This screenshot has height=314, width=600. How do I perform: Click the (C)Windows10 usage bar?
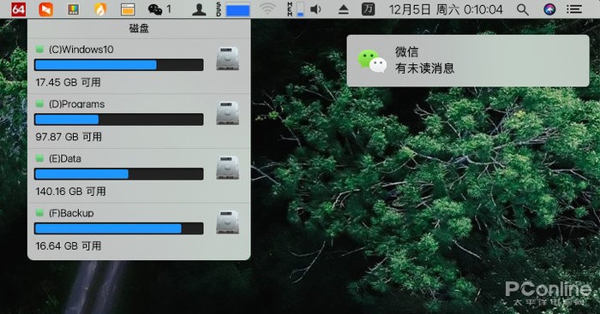pyautogui.click(x=118, y=65)
